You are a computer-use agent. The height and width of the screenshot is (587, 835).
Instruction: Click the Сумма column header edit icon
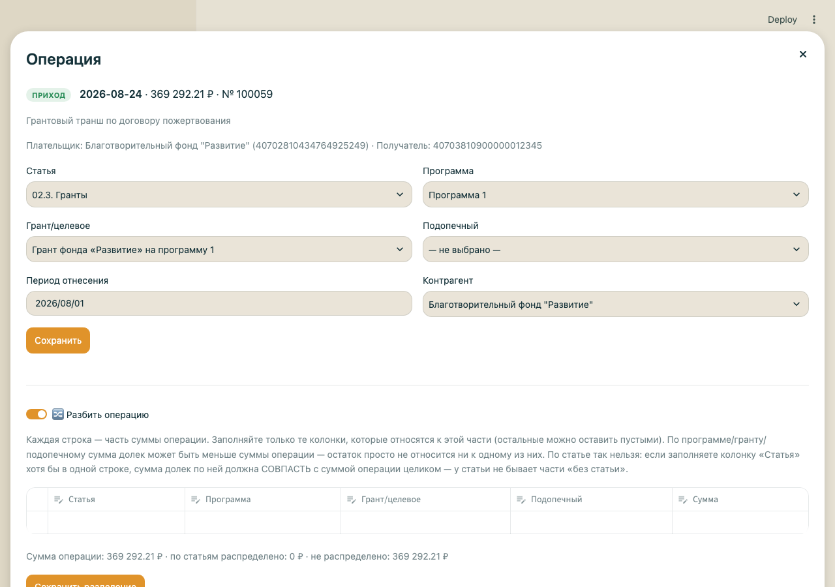click(x=682, y=500)
